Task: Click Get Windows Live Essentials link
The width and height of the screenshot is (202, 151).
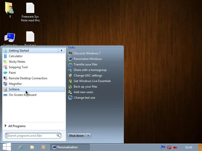Action: coord(92,81)
